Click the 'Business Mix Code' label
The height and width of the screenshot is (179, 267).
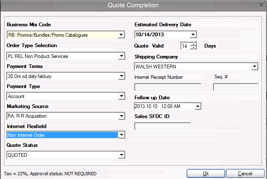pyautogui.click(x=29, y=25)
